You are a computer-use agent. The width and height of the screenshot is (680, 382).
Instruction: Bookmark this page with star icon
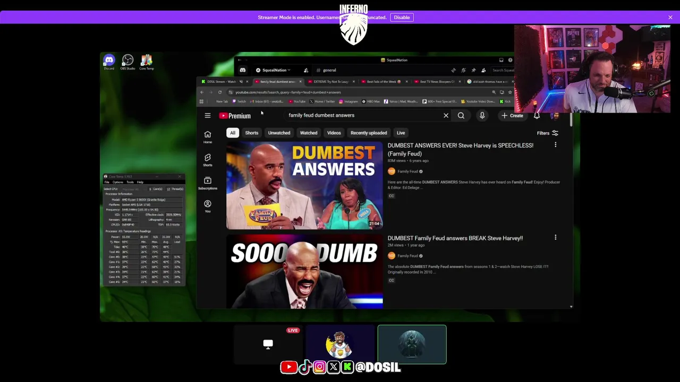click(x=510, y=92)
